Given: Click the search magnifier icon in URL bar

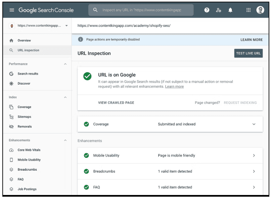Looking at the screenshot, I should tap(95, 10).
